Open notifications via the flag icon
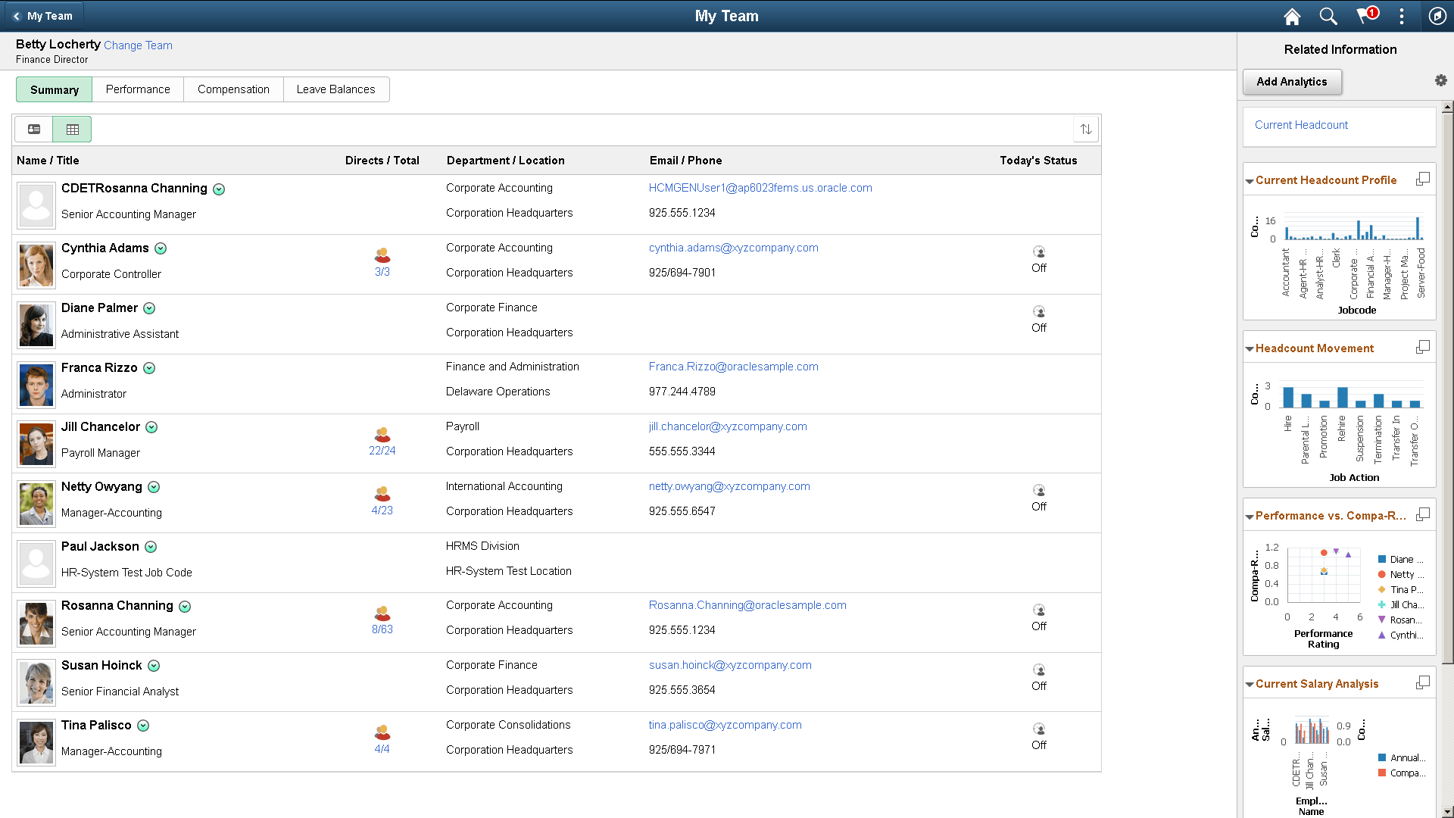 point(1365,16)
